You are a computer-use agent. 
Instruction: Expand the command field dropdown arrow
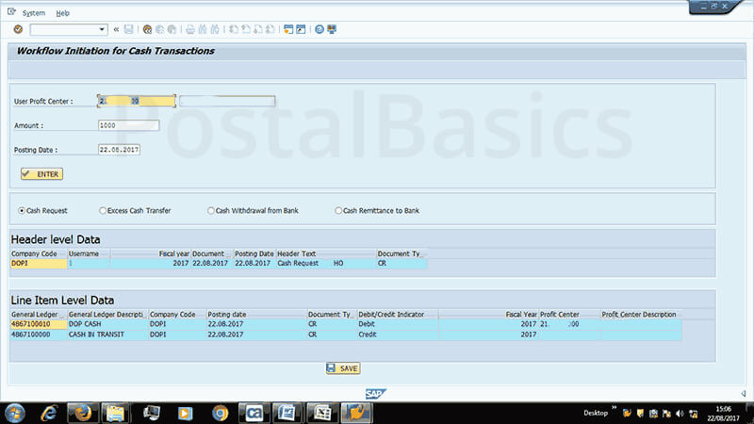click(101, 29)
